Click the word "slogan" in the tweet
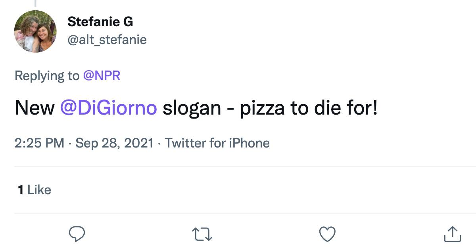The image size is (476, 249). [x=192, y=108]
